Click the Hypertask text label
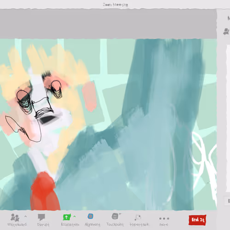 coord(139,224)
